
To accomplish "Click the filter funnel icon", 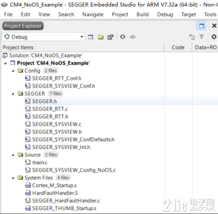I will (202, 37).
